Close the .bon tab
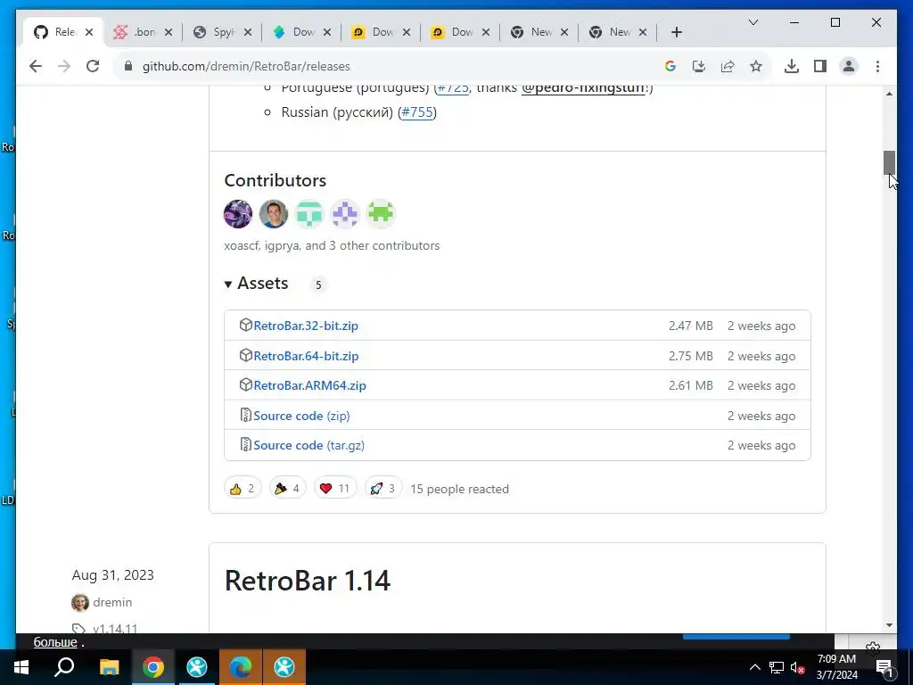Image resolution: width=913 pixels, height=685 pixels. coord(169,33)
